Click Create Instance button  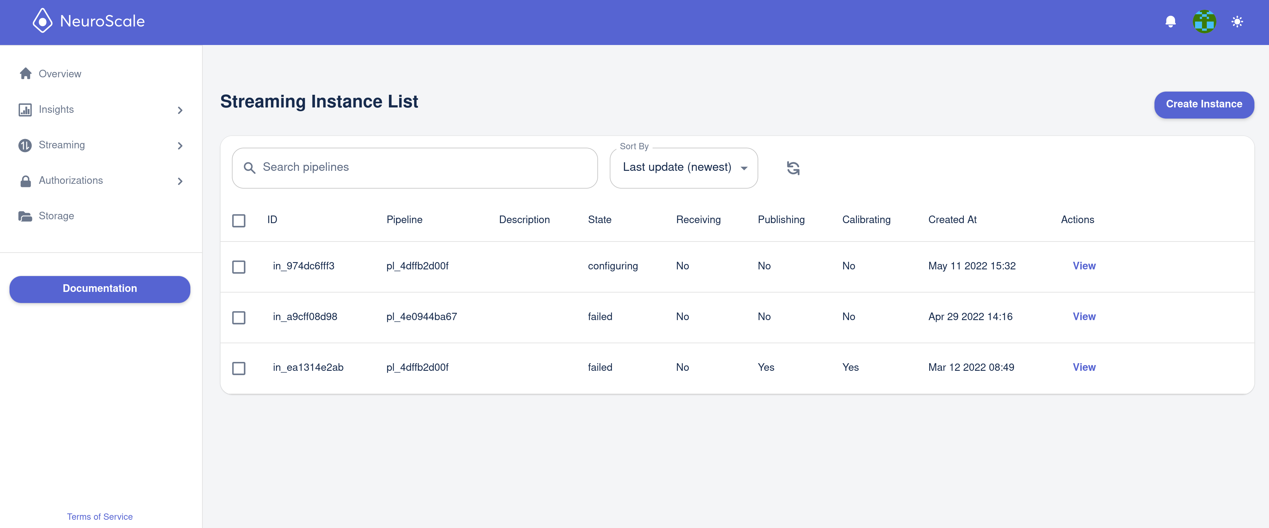point(1204,105)
